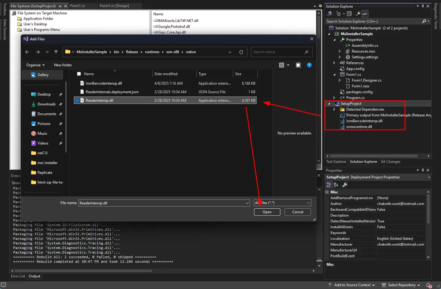This screenshot has height=289, width=441.
Task: Open the All Files type filter dropdown
Action: pos(282,203)
